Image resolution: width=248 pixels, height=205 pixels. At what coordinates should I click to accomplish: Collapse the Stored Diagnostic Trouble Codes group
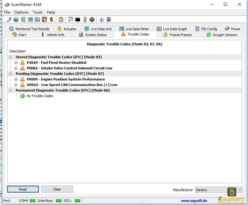10,57
